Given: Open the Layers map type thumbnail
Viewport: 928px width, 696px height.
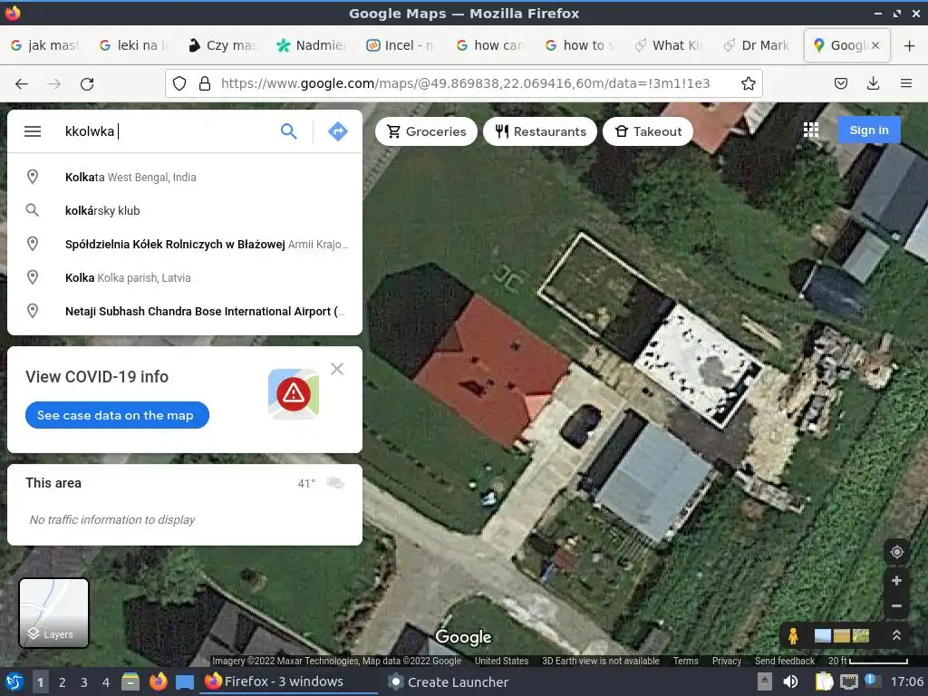Looking at the screenshot, I should click(x=53, y=614).
